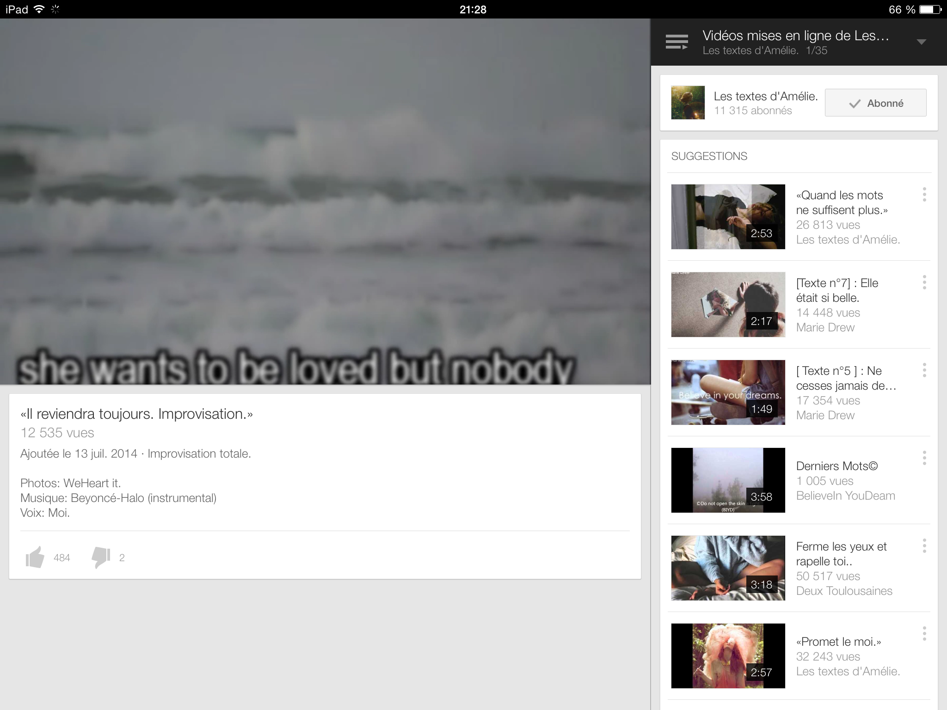Expand the playlist dropdown arrow
The height and width of the screenshot is (710, 947).
click(921, 42)
